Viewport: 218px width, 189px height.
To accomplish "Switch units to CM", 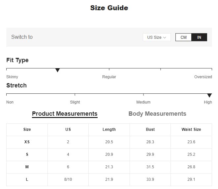I will tap(183, 37).
